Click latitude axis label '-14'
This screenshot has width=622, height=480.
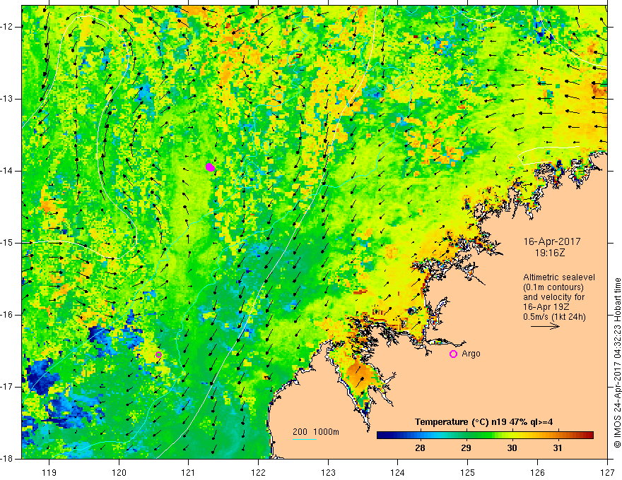click(x=7, y=171)
